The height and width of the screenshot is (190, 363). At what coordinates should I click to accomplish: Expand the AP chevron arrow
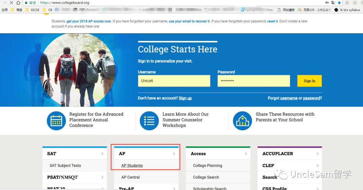point(174,154)
